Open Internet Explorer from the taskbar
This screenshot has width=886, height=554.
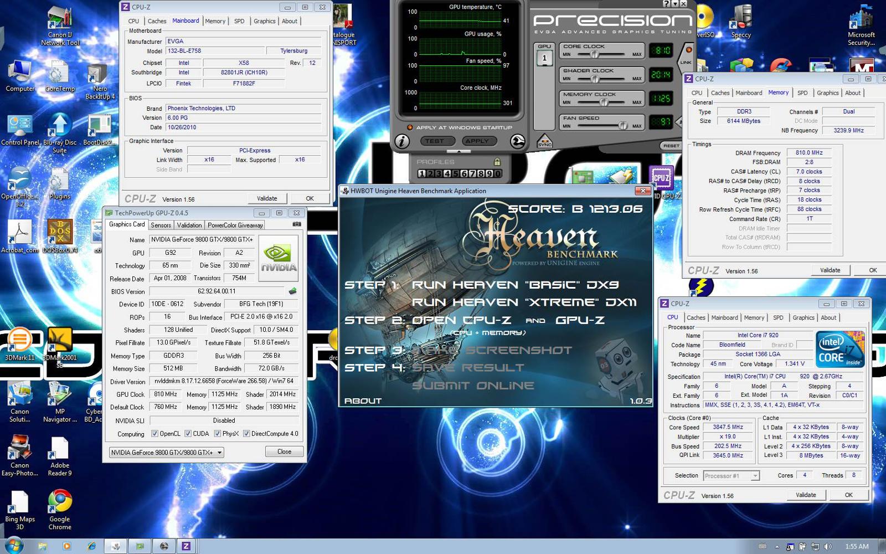click(91, 546)
